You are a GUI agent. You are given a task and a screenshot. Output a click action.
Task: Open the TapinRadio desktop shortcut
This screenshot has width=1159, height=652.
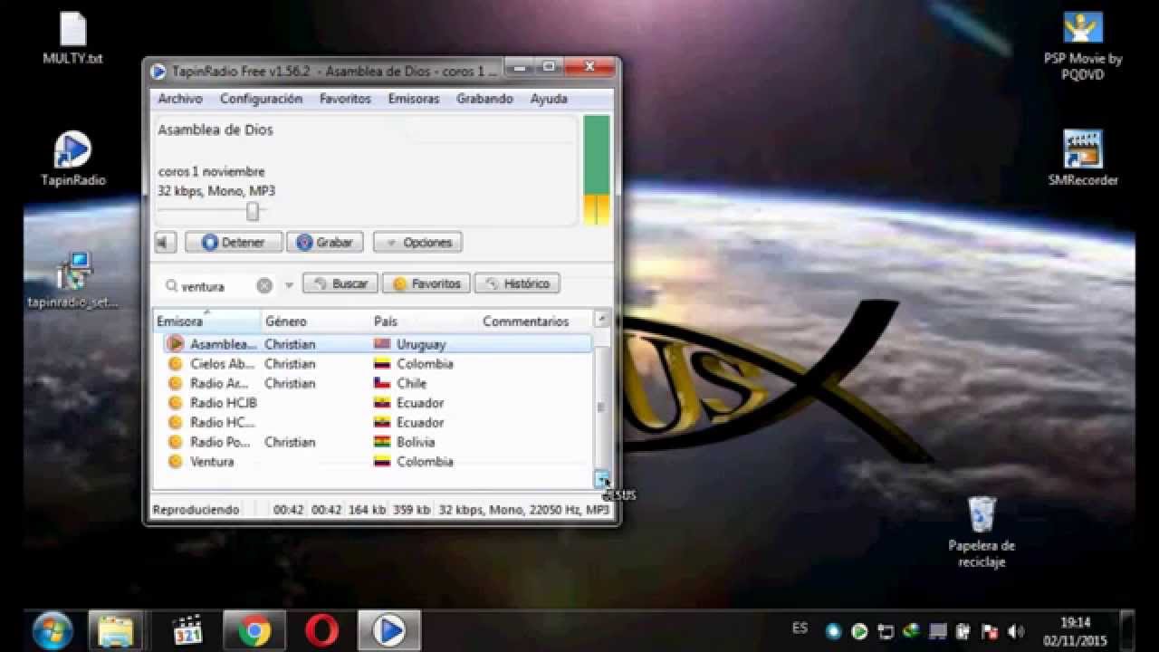pos(73,159)
